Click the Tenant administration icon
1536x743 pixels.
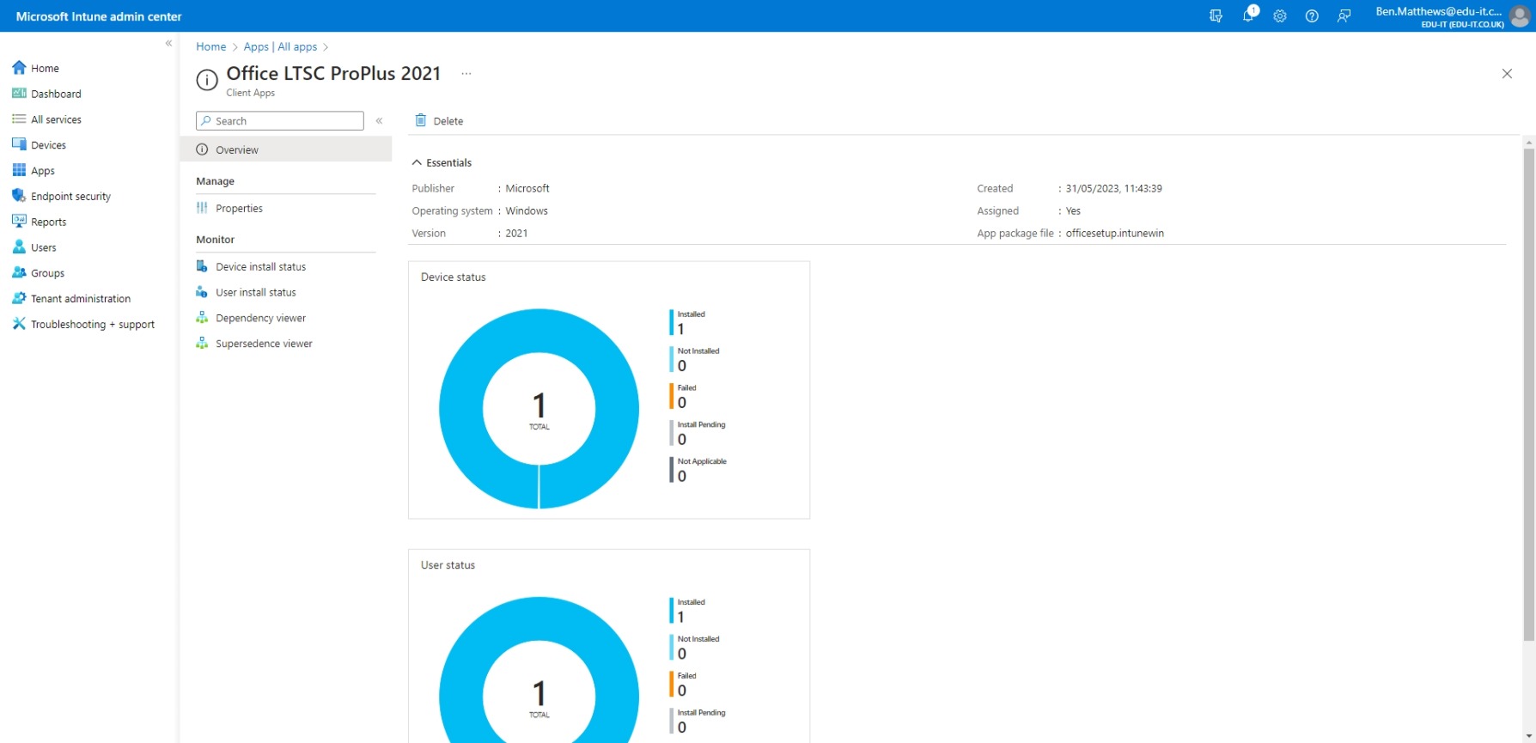click(x=19, y=298)
